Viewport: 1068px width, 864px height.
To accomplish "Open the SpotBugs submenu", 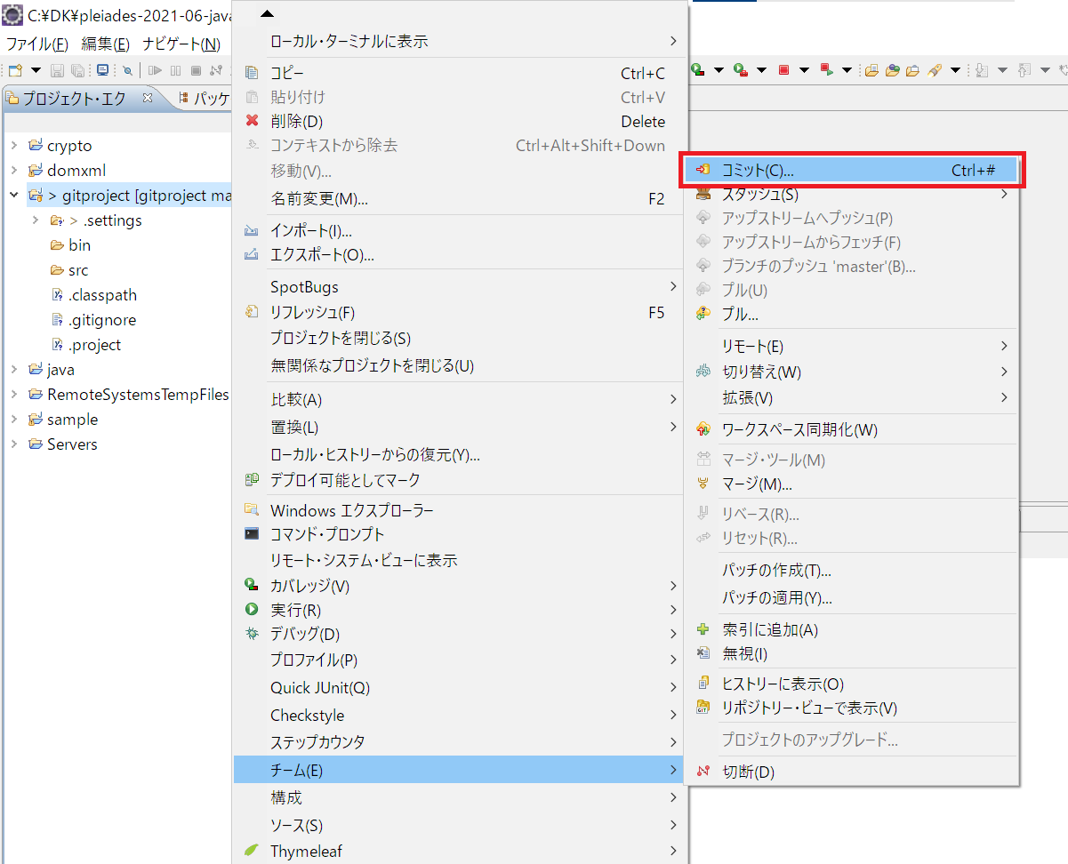I will pos(458,287).
